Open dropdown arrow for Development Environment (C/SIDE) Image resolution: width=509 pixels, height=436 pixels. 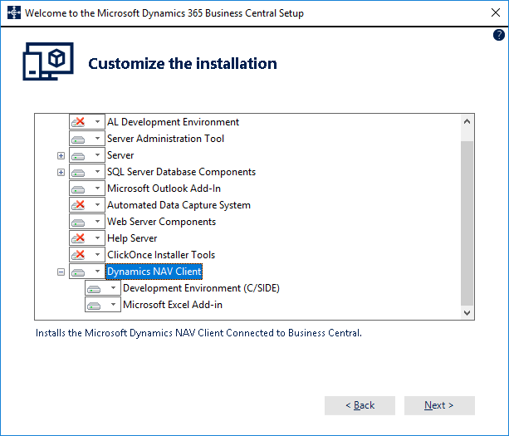(113, 287)
